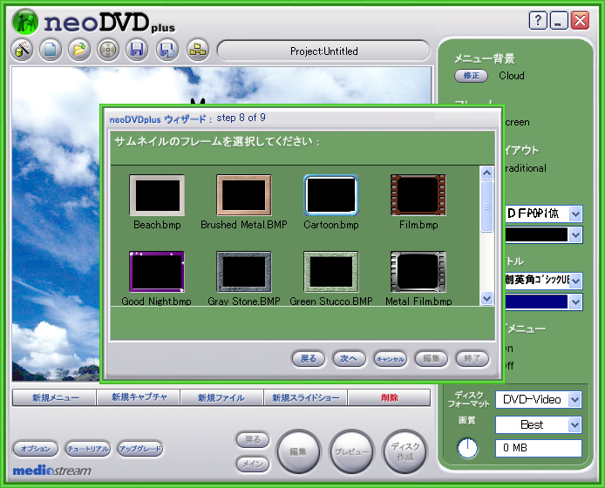Click the Save As double-floppy icon
The height and width of the screenshot is (488, 605).
coord(167,50)
